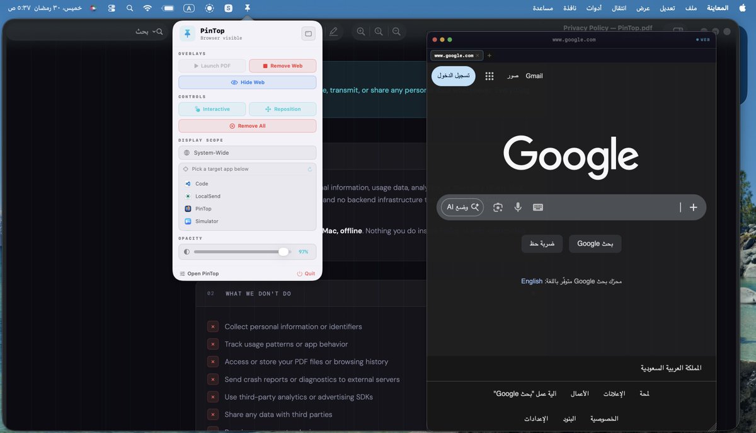Open the أدوات menu
Image resolution: width=756 pixels, height=433 pixels.
[x=593, y=8]
